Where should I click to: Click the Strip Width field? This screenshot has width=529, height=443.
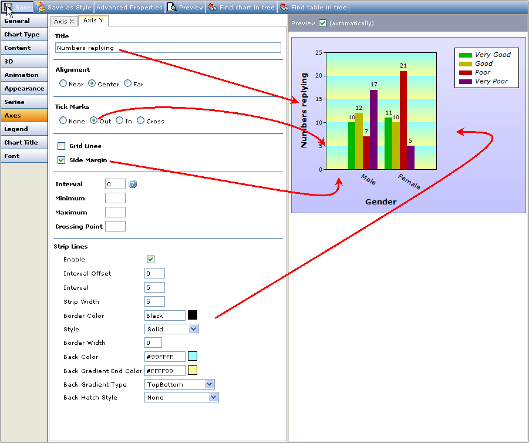point(154,301)
